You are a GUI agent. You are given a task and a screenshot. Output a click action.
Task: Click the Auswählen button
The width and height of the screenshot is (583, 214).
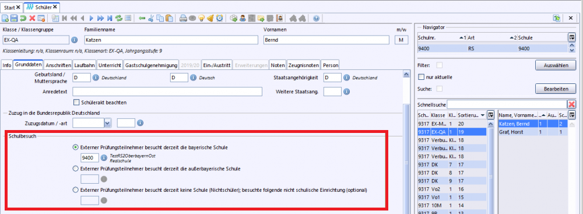click(556, 65)
